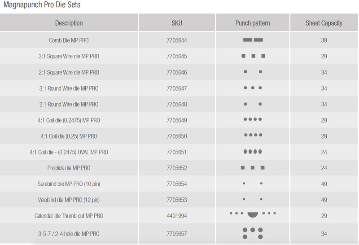
Task: Click the Sheet Capacity column header
Action: [324, 23]
